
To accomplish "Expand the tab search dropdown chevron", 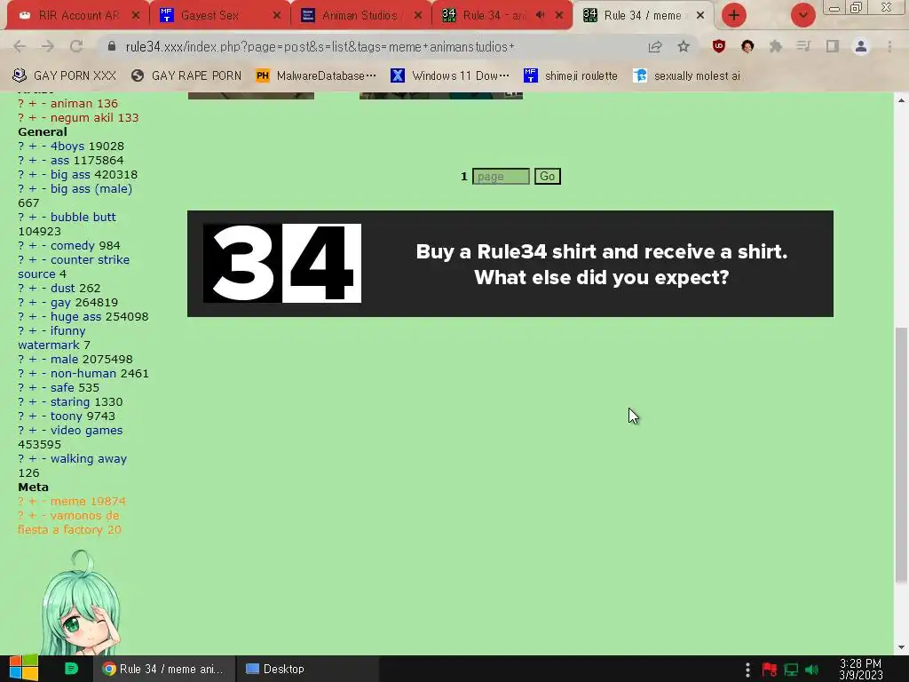I will point(802,15).
